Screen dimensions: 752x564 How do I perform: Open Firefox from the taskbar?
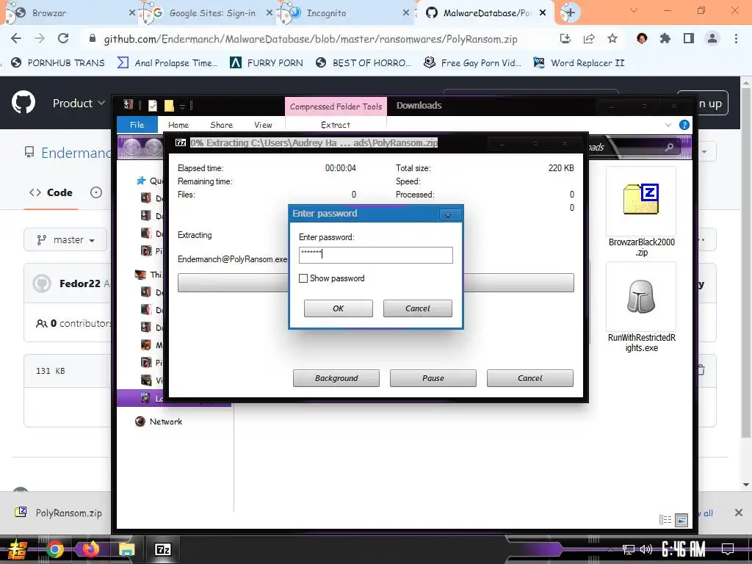(90, 549)
